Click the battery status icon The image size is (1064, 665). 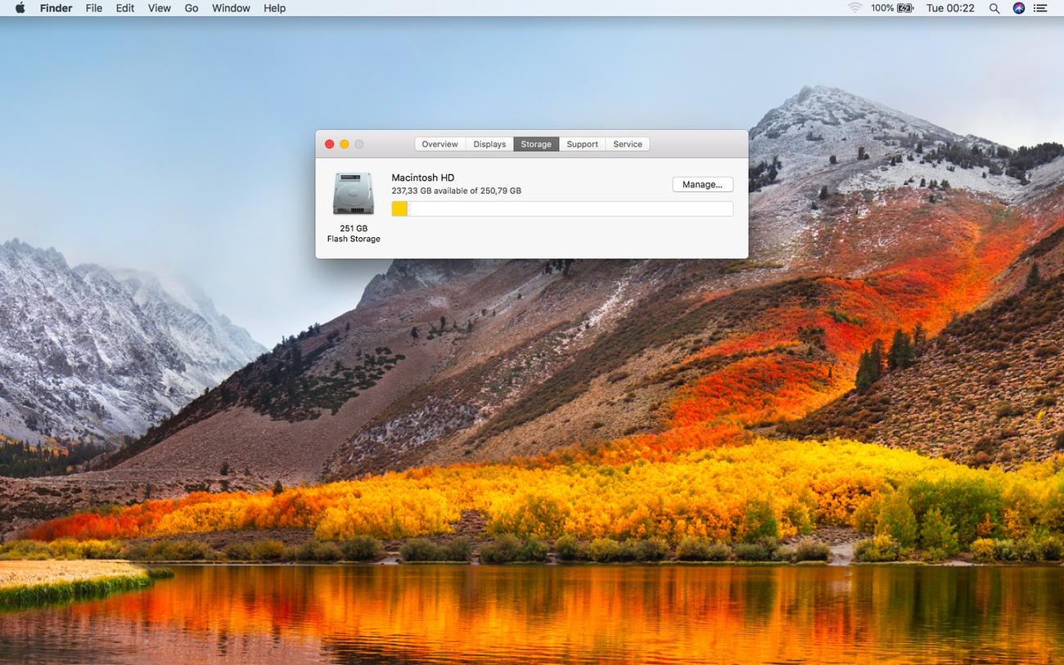click(905, 8)
